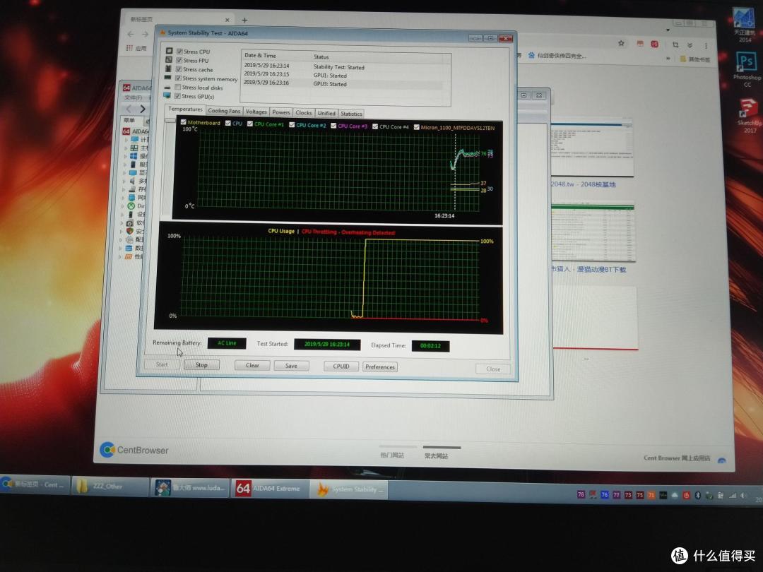Click the Clear button

coord(252,365)
